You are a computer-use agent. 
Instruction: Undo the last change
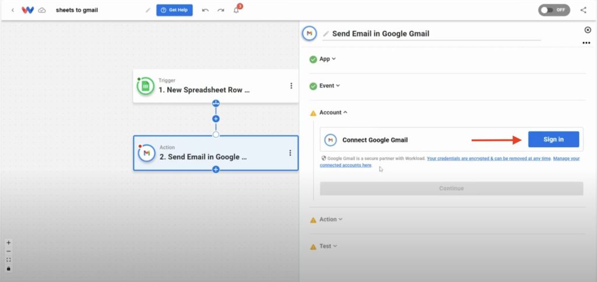pyautogui.click(x=205, y=10)
